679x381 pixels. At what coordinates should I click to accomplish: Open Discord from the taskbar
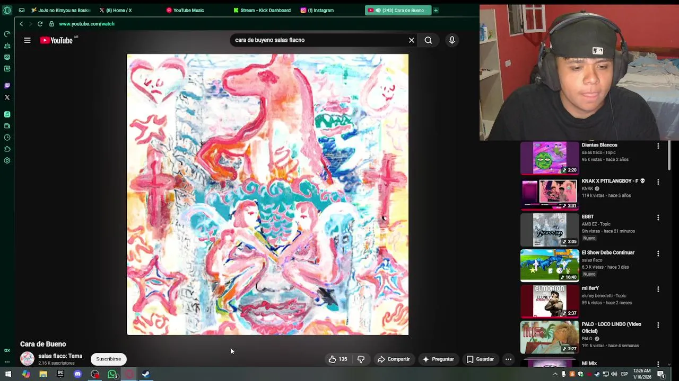pos(77,374)
